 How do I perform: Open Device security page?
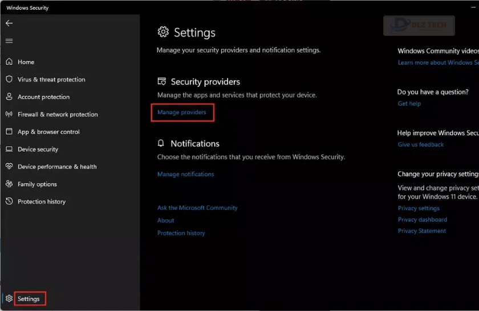point(38,150)
